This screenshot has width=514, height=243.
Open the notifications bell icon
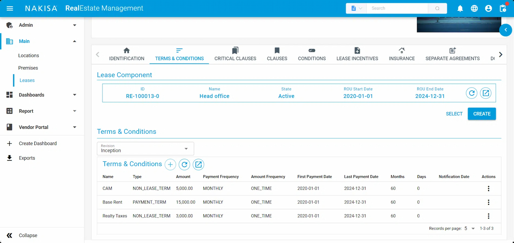[460, 8]
